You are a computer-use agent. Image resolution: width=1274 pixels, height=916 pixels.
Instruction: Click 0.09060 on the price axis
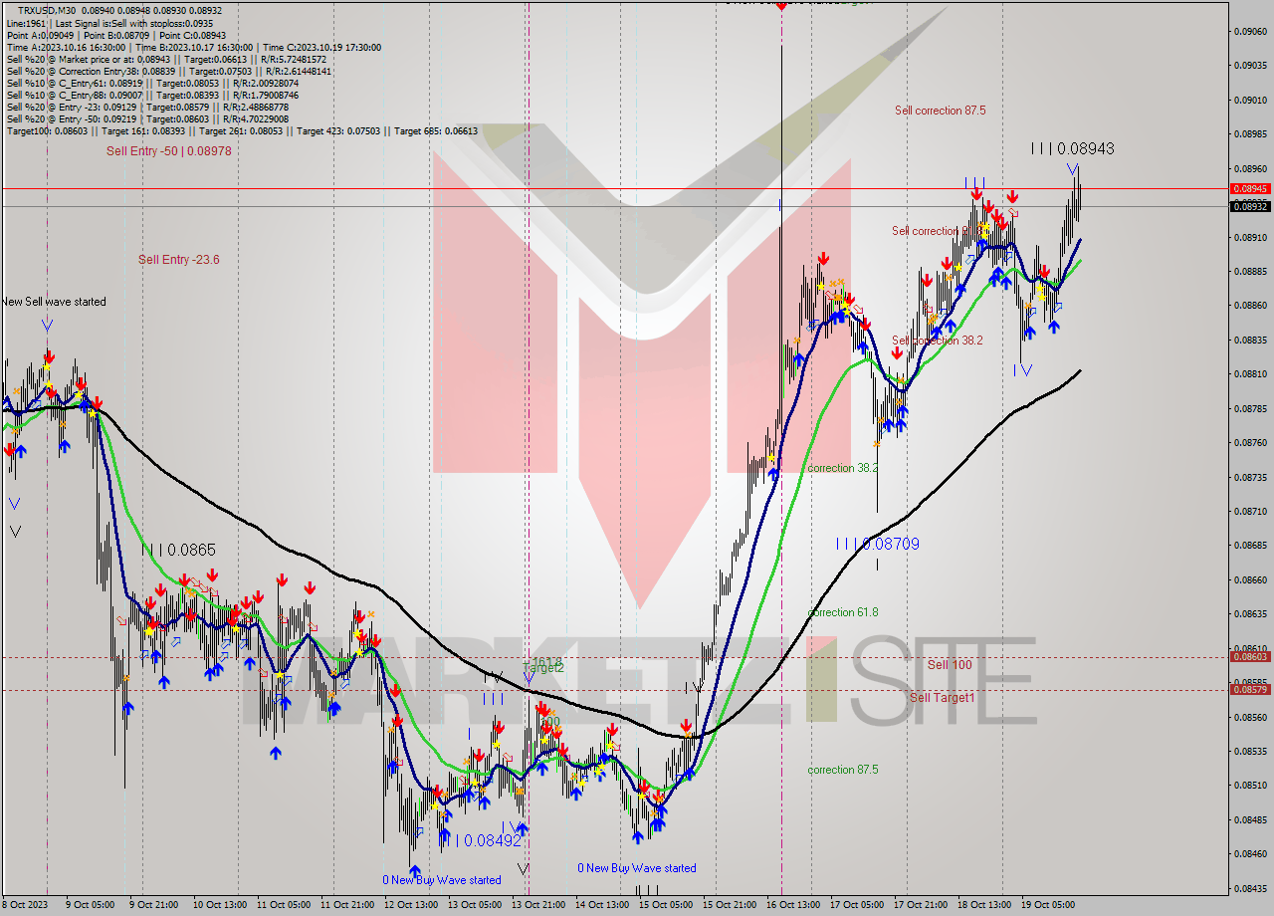tap(1251, 31)
